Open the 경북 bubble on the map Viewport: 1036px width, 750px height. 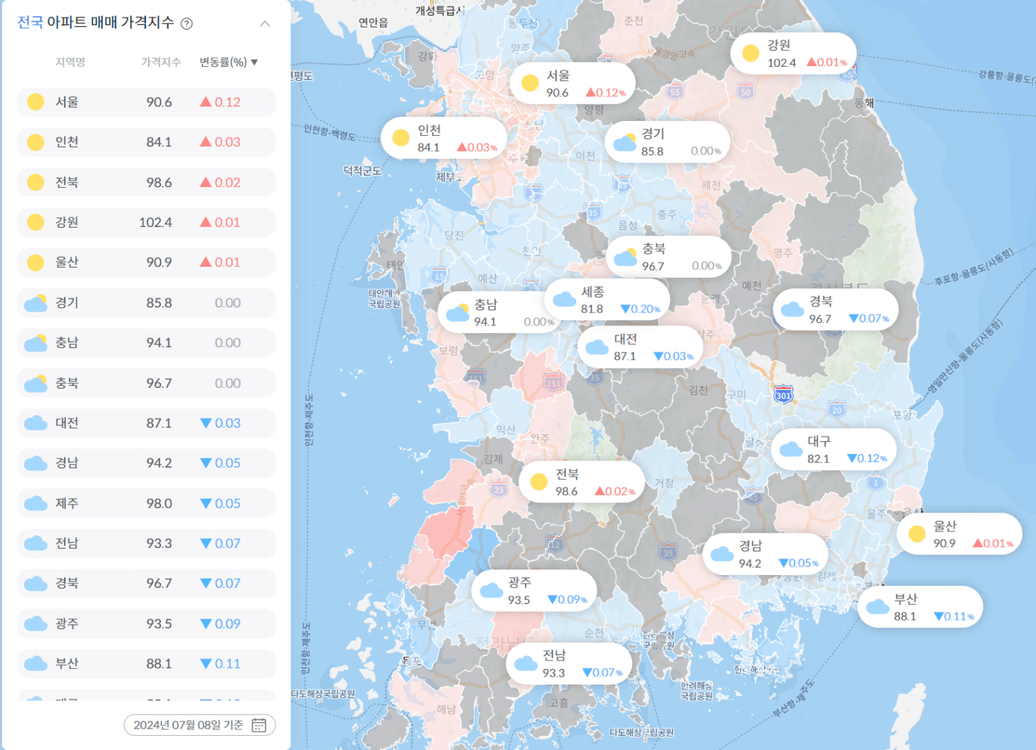pyautogui.click(x=835, y=310)
